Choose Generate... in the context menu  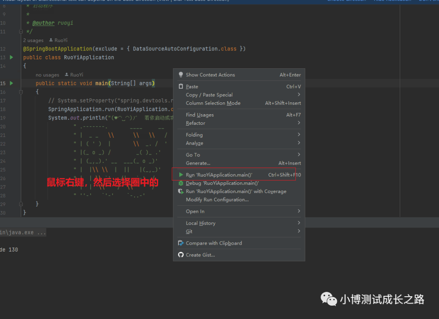coord(239,163)
